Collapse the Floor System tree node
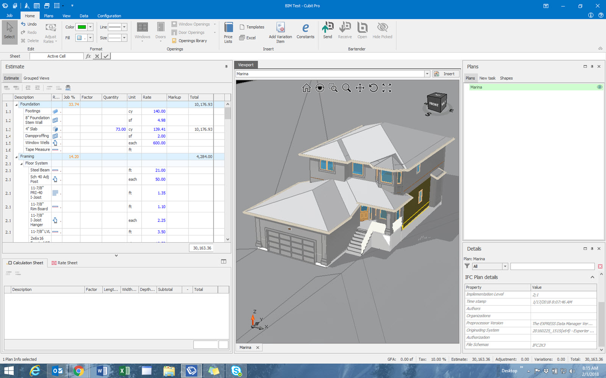The image size is (606, 378). [22, 164]
